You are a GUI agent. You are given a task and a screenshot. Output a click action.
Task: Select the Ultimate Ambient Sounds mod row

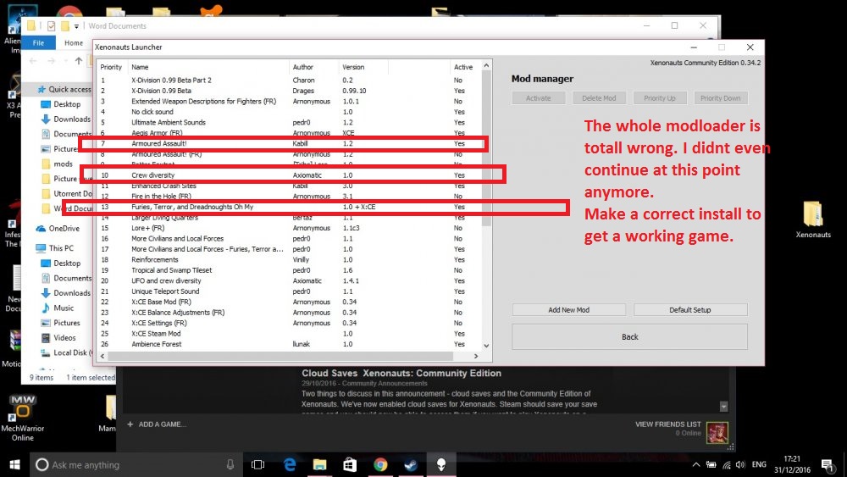click(289, 122)
